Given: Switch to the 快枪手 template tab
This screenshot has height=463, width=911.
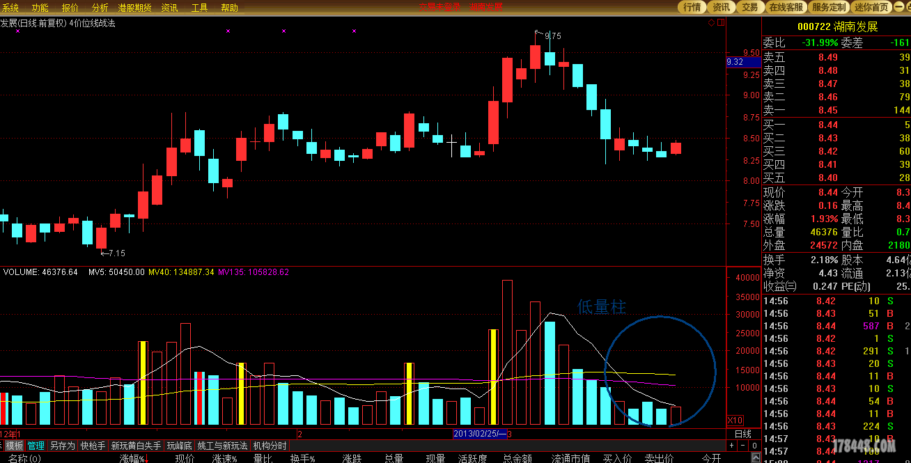Looking at the screenshot, I should (93, 446).
